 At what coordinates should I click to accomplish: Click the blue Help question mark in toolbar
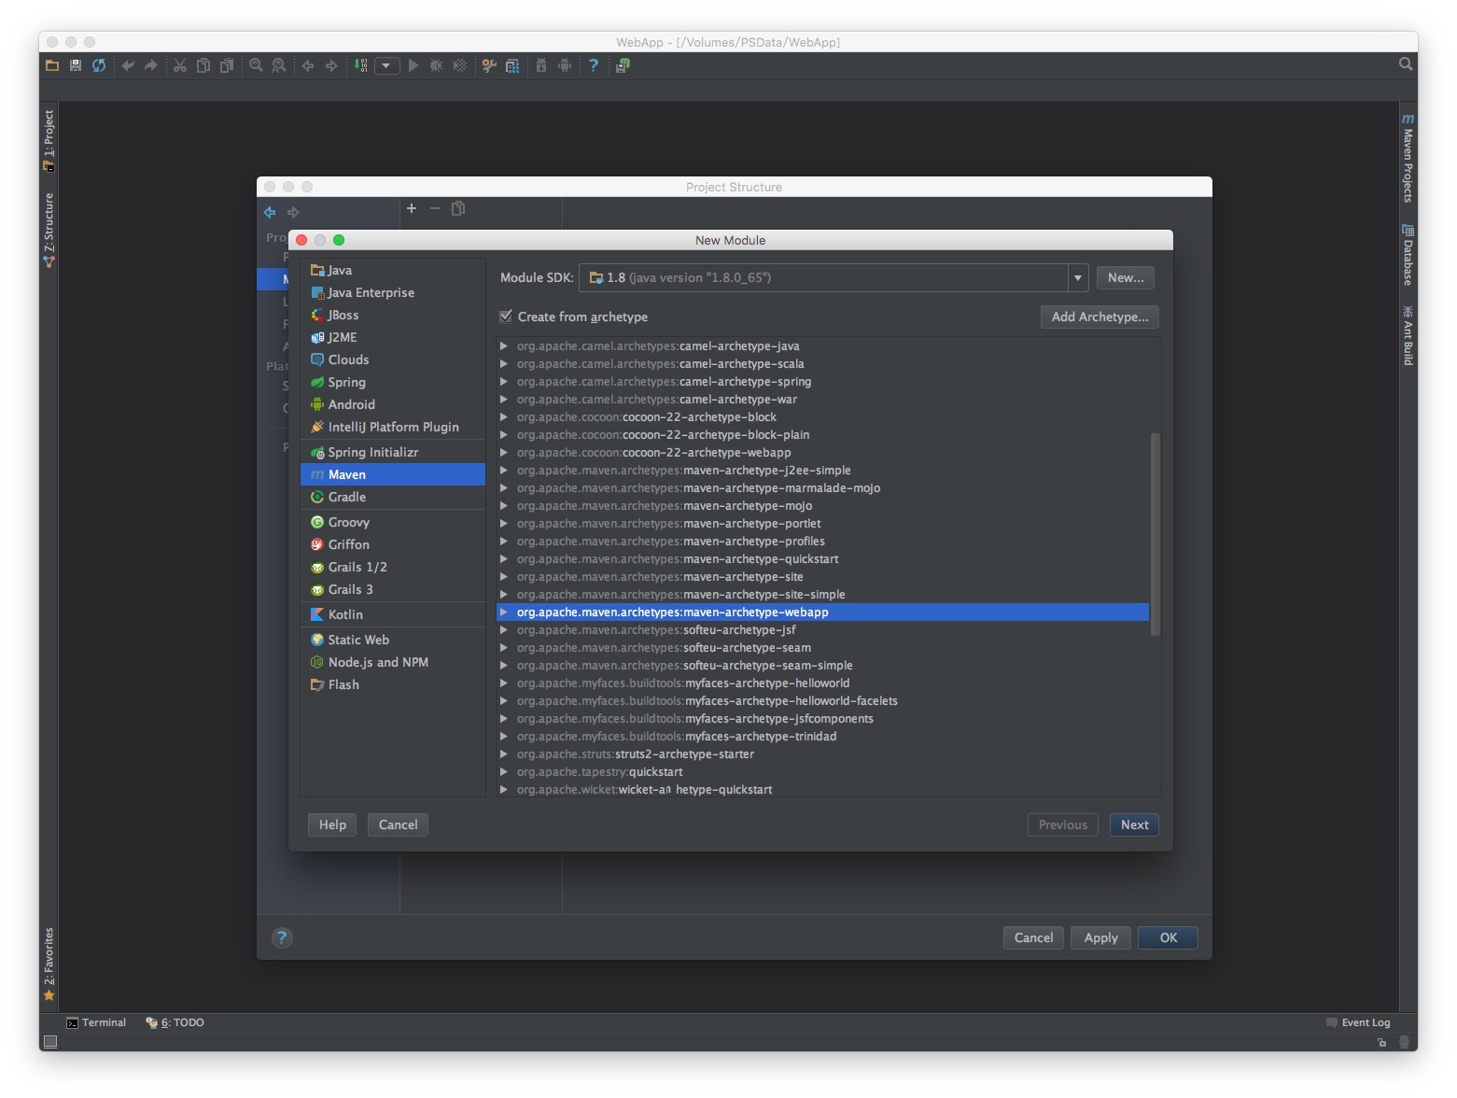[x=594, y=65]
